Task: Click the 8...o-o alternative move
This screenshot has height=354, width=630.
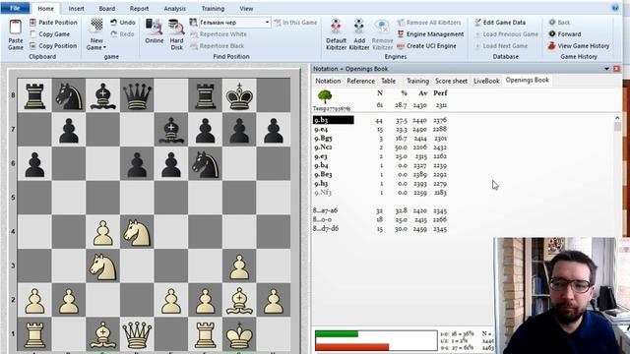Action: (322, 220)
